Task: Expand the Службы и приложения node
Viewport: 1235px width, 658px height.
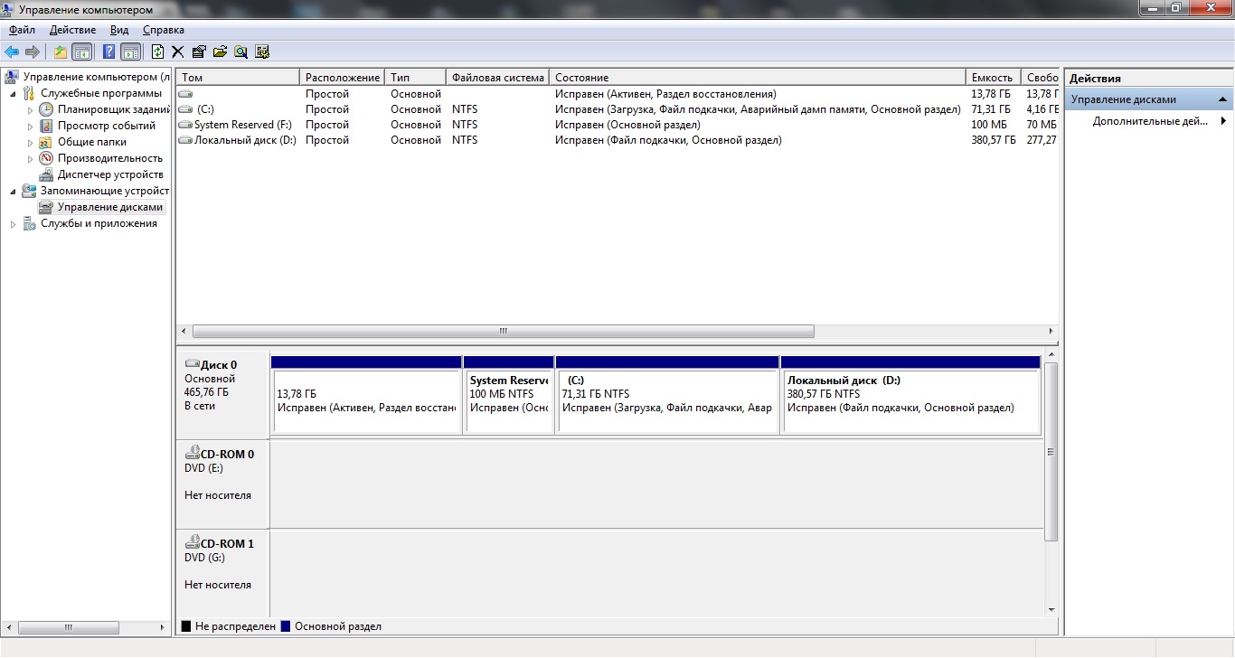Action: click(x=13, y=224)
